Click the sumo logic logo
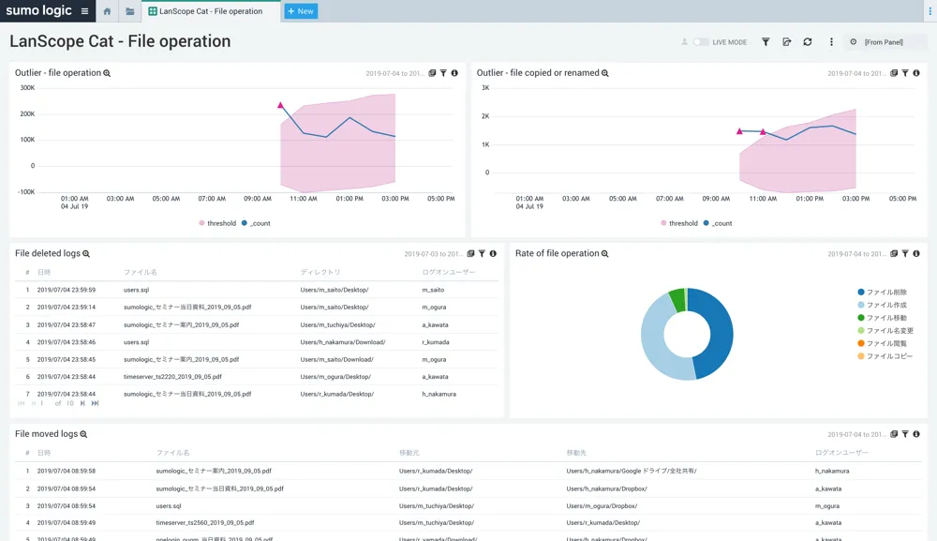 point(38,10)
